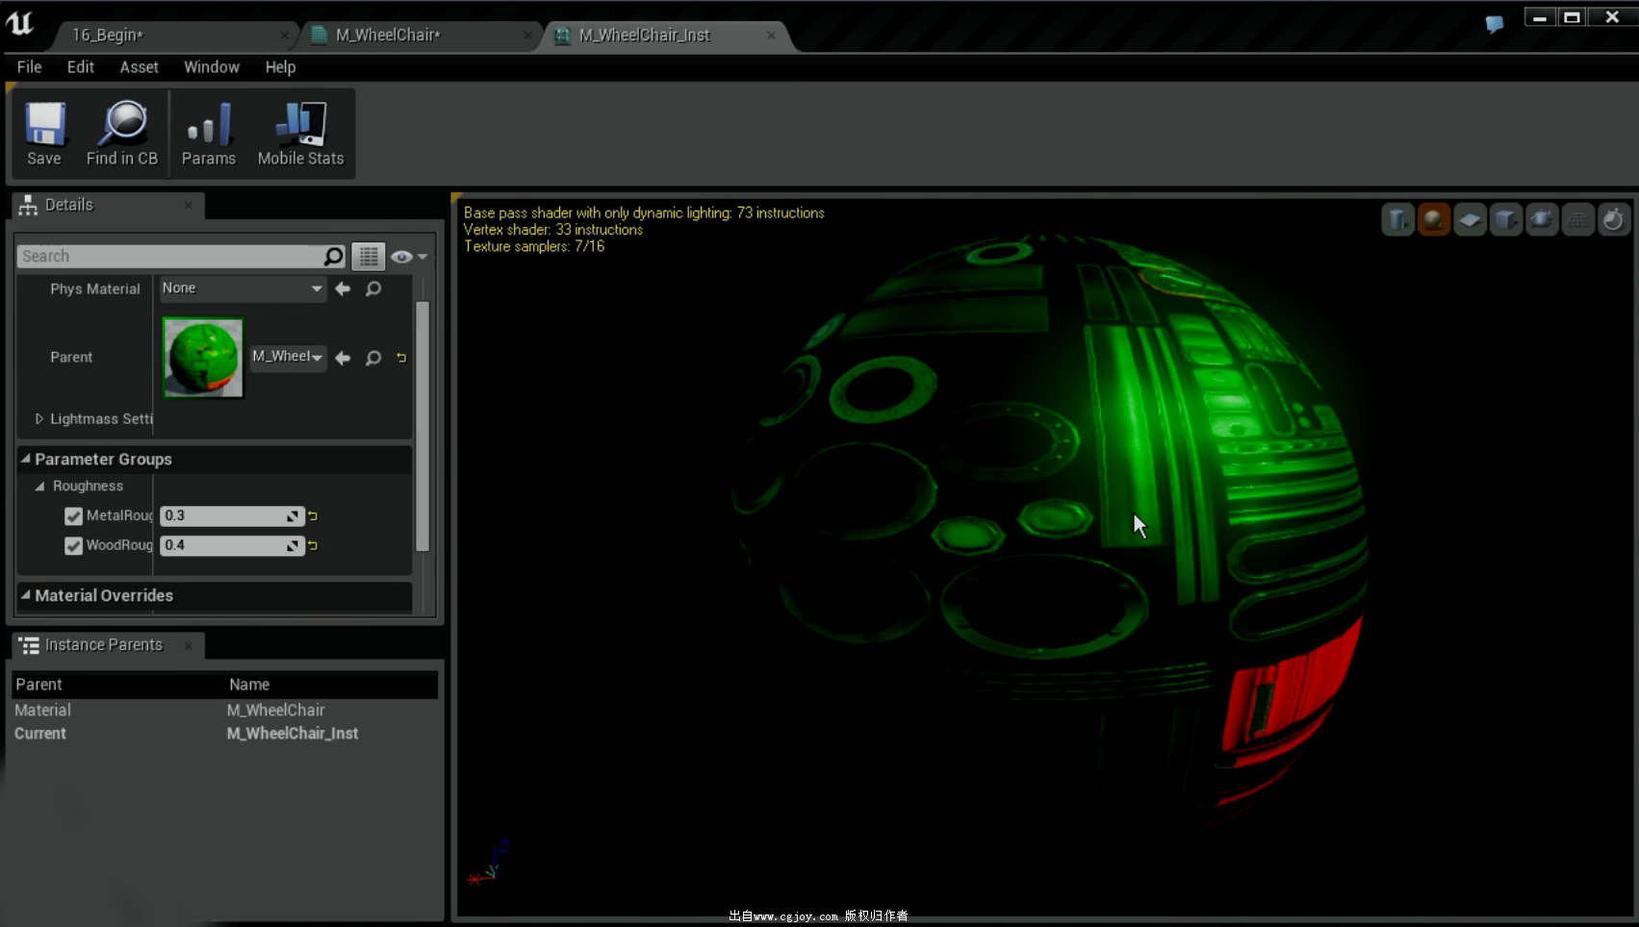Click the Details panel vertical scrollbar
The image size is (1639, 927).
[422, 426]
